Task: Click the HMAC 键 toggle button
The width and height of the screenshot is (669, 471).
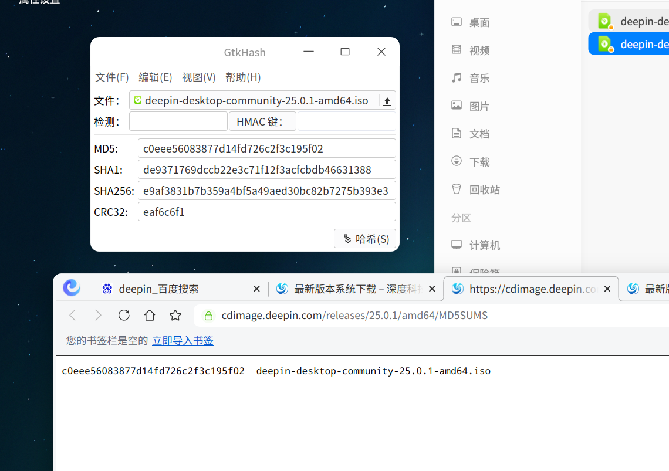Action: tap(262, 121)
